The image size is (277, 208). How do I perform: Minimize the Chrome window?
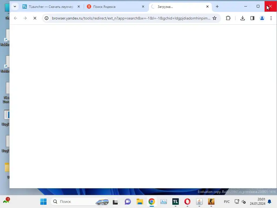pos(246,6)
